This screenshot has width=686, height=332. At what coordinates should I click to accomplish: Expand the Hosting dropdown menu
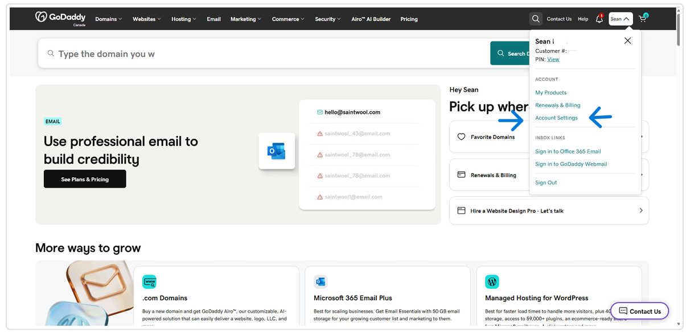[x=184, y=19]
